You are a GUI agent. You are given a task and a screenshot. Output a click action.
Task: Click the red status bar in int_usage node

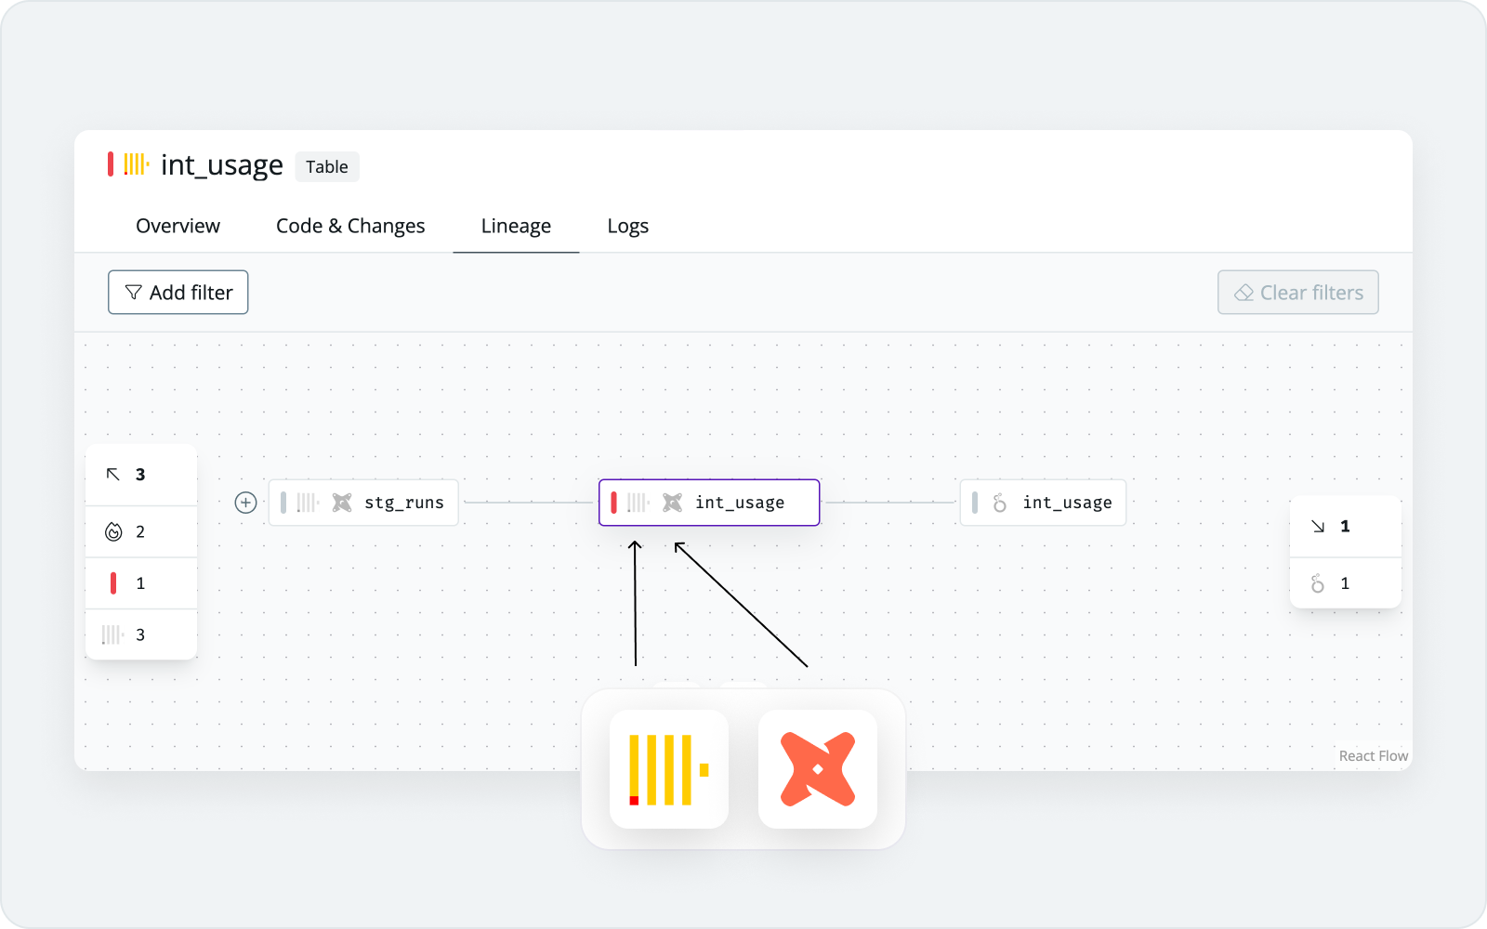(613, 503)
